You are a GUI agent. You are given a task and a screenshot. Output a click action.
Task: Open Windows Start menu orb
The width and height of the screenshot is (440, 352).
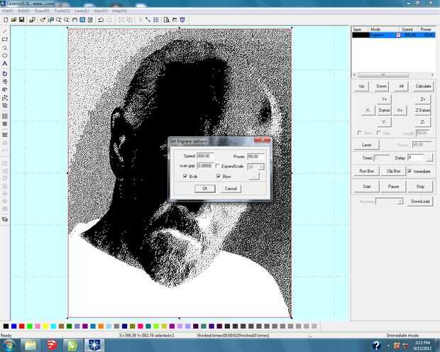9,345
